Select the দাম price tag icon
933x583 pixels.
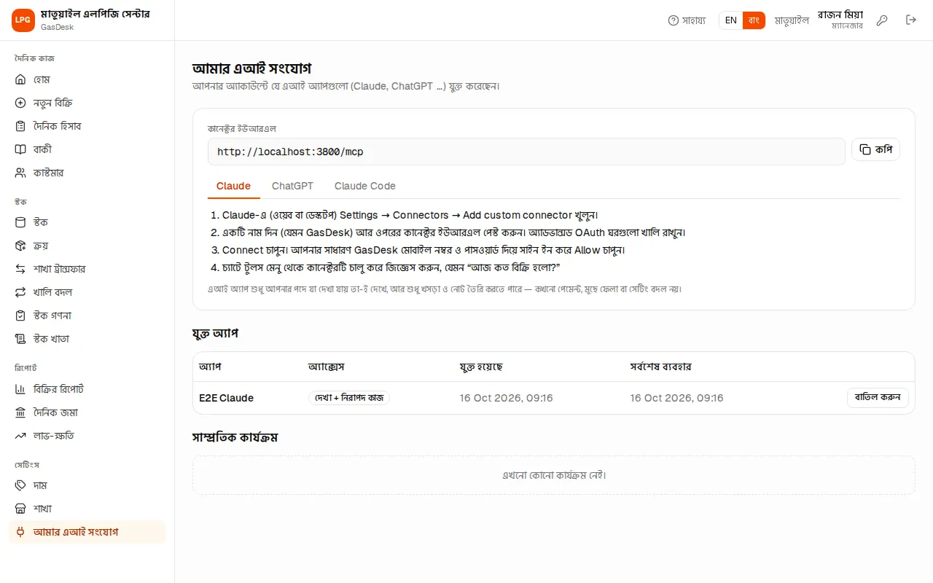click(x=20, y=485)
